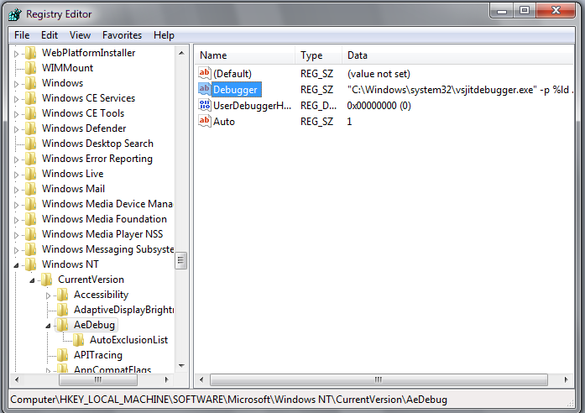Sort values by the Type column header
This screenshot has width=585, height=413.
[x=318, y=55]
